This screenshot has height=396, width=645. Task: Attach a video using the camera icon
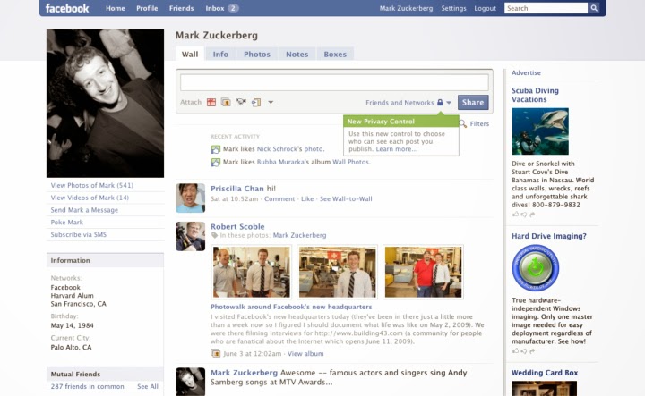pyautogui.click(x=241, y=102)
